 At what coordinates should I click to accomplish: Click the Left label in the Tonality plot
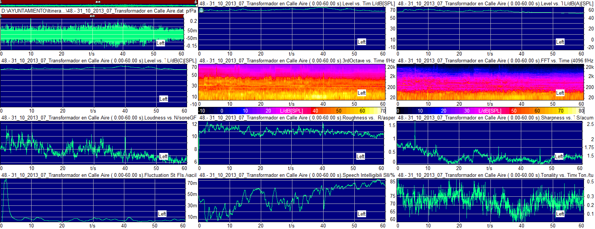pyautogui.click(x=560, y=214)
